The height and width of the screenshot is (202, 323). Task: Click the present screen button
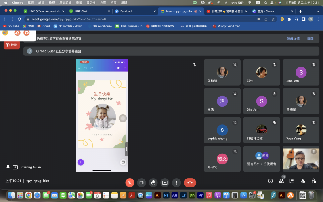(165, 183)
